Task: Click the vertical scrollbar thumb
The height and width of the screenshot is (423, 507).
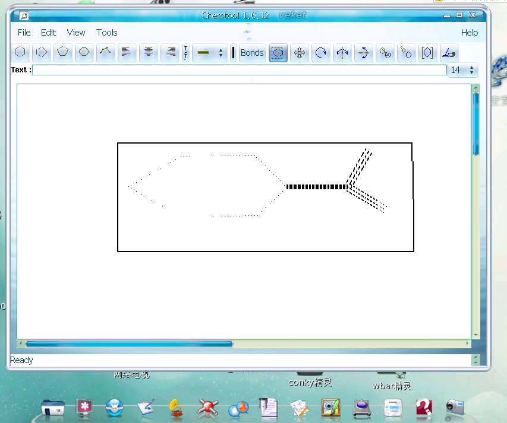Action: (475, 124)
